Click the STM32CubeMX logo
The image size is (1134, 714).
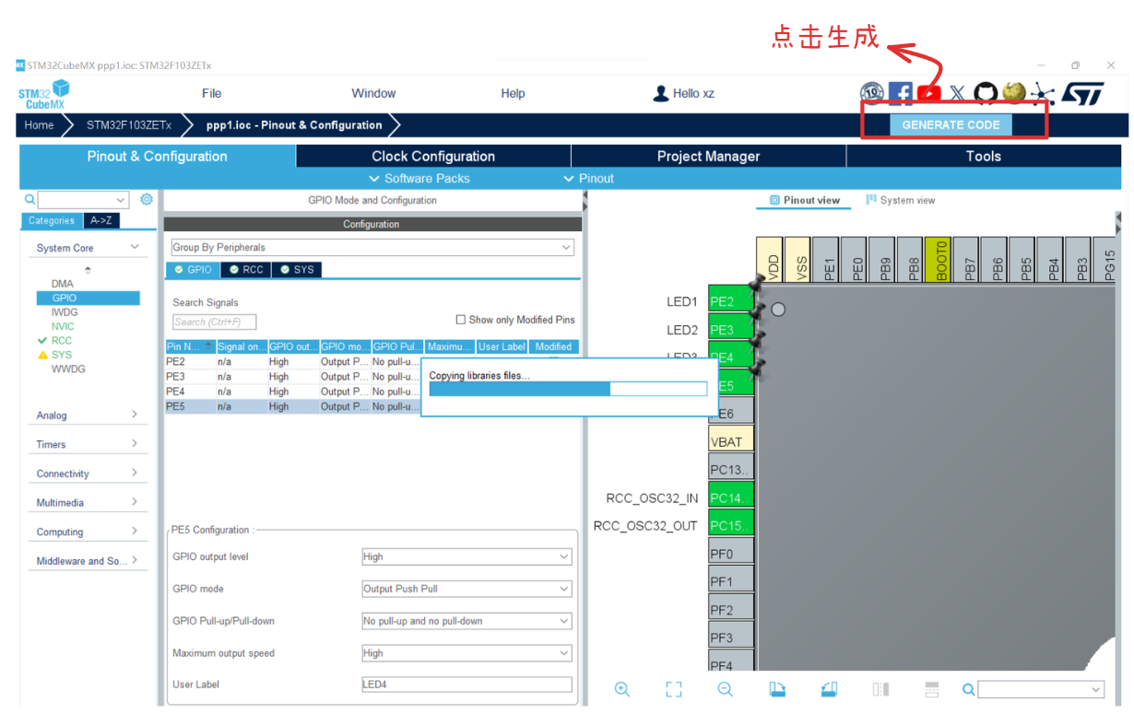click(43, 94)
